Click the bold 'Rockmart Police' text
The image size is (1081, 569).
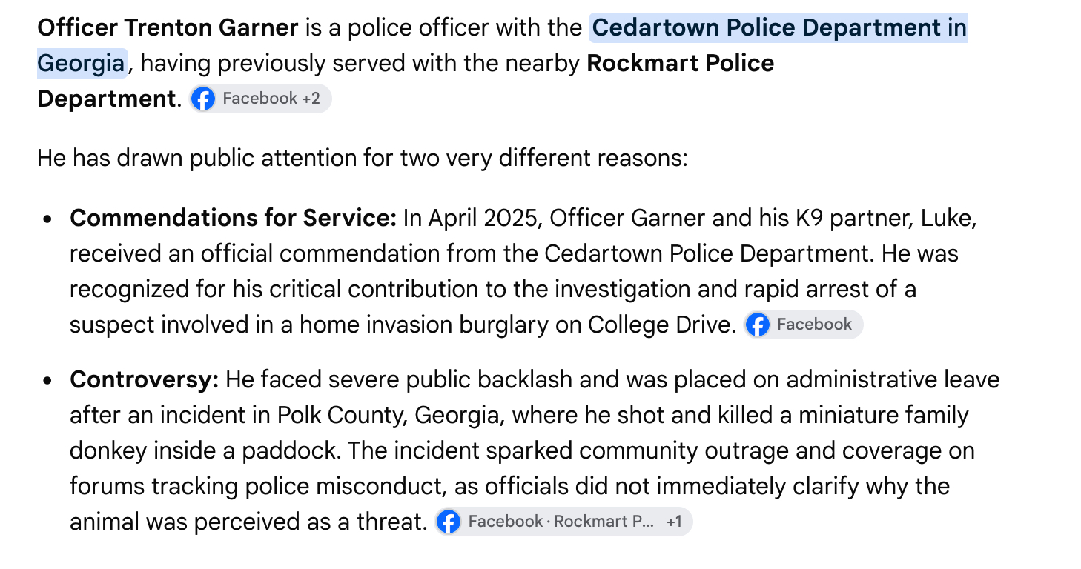pyautogui.click(x=681, y=64)
